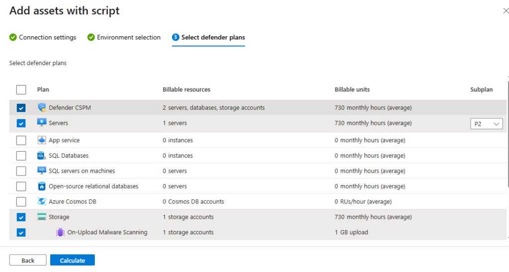
Task: Uncheck the Storage plan checkbox
Action: 21,217
